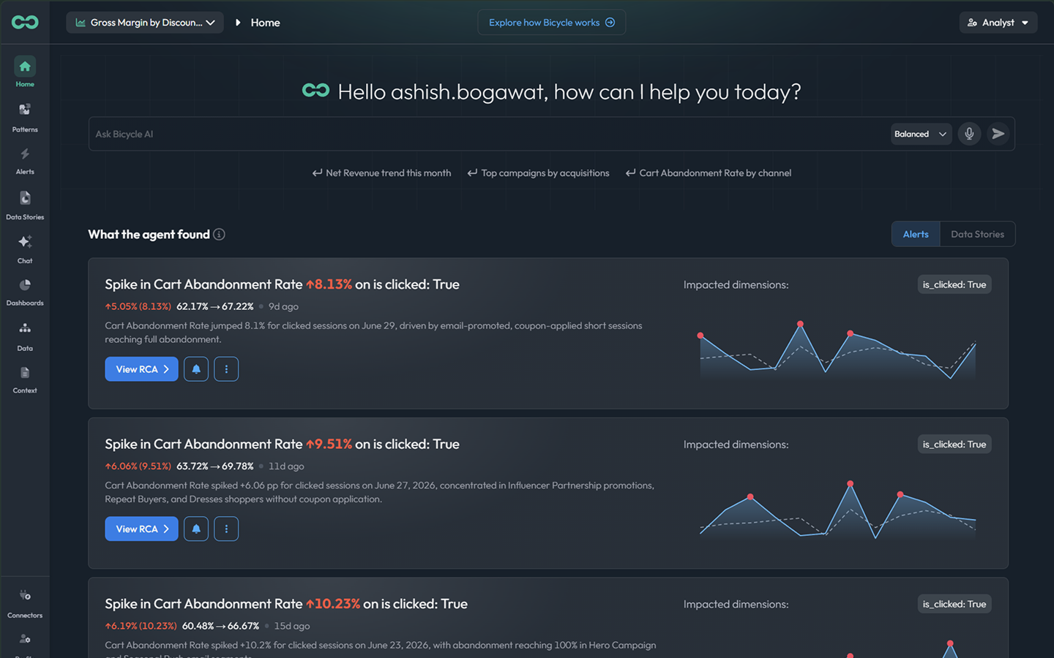1054x658 pixels.
Task: Click the bell icon on the 9.51% spike alert
Action: coord(196,529)
